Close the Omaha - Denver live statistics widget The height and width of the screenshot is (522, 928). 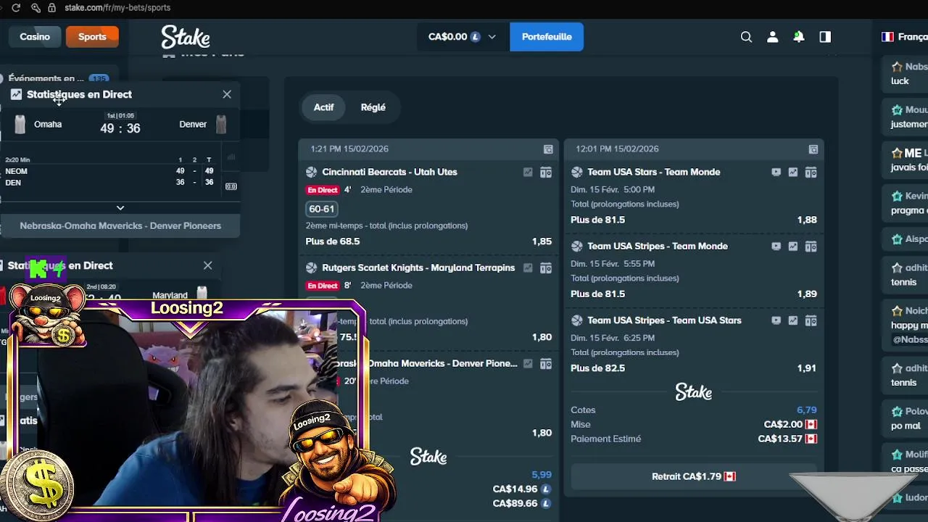pos(227,95)
